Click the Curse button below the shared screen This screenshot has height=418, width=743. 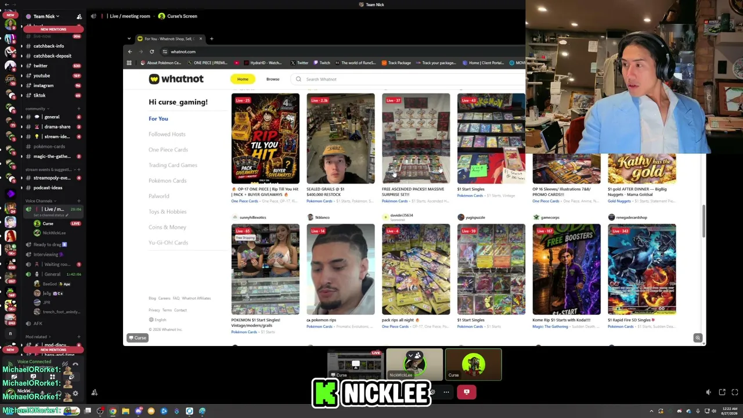138,338
